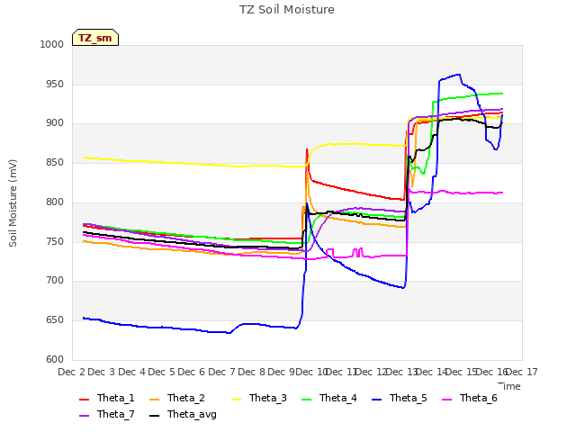The width and height of the screenshot is (576, 432).
Task: Click the 900 y-axis tick label
Action: [x=55, y=123]
